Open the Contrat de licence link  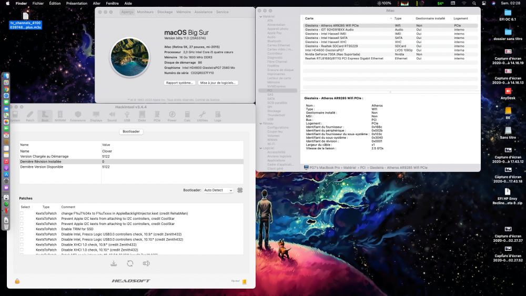[207, 100]
